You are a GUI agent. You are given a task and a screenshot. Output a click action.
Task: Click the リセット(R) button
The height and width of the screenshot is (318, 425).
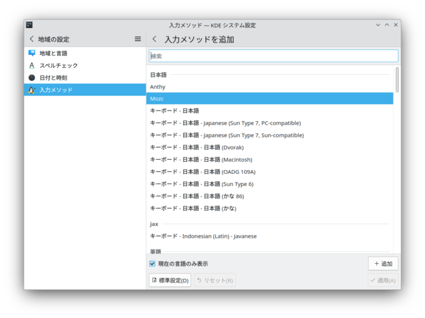[x=215, y=280]
